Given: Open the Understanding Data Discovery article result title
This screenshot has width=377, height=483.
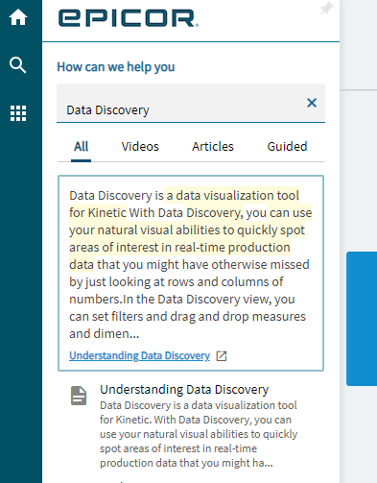Looking at the screenshot, I should tap(184, 390).
